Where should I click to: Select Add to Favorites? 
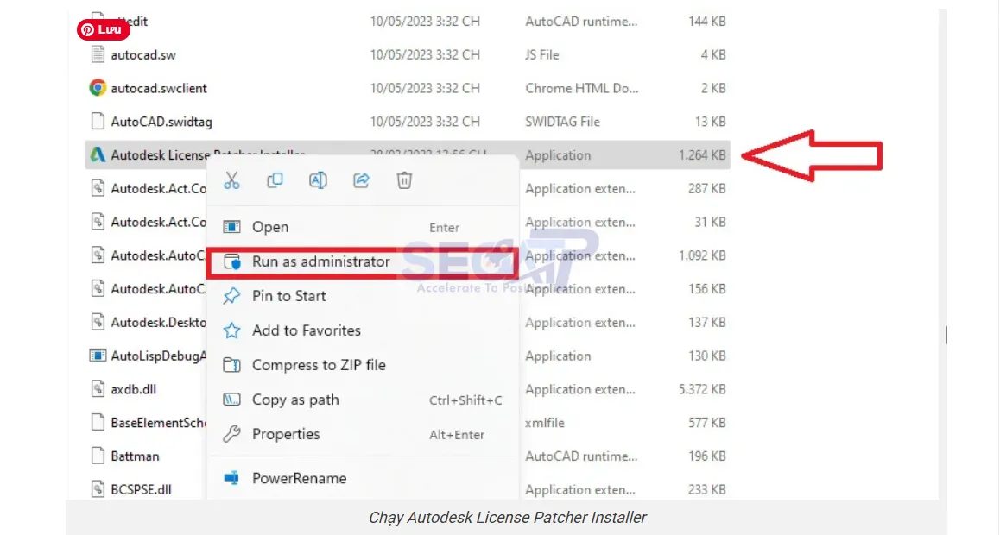click(x=363, y=330)
